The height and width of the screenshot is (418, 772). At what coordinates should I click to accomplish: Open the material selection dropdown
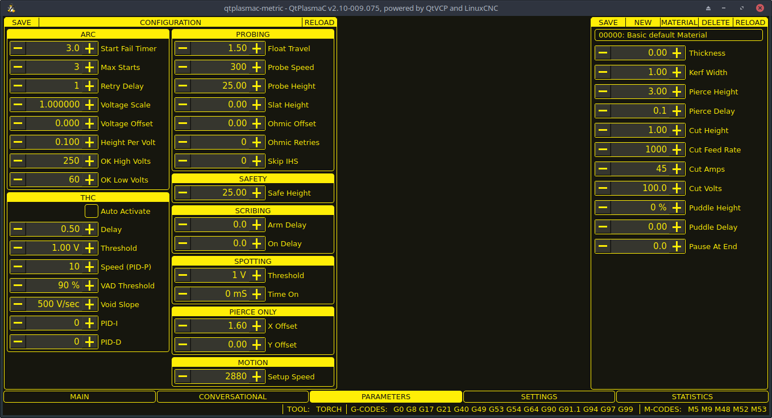pyautogui.click(x=678, y=35)
